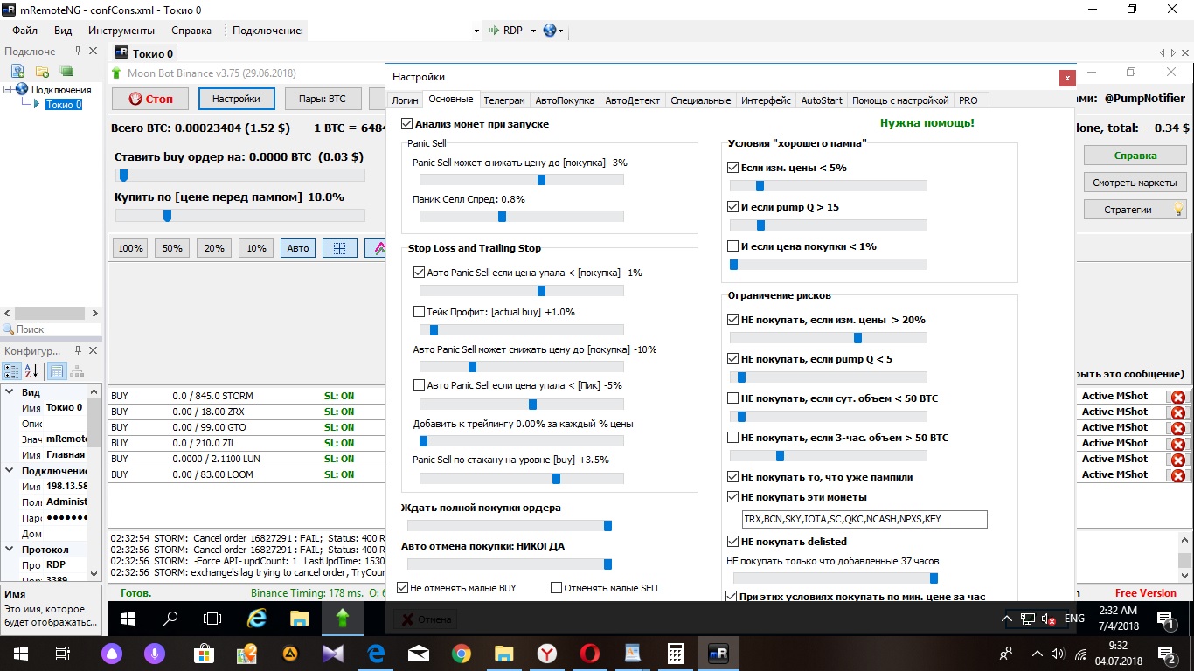This screenshot has width=1194, height=671.
Task: Click the crosshair grid button in Moon Bot
Action: pos(340,248)
